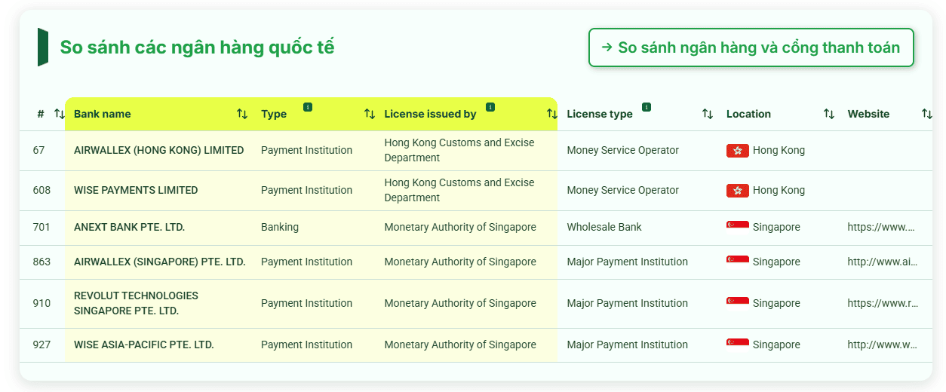Click Hong Kong Customs license cell, row 67

pos(459,150)
